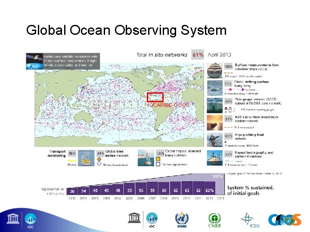Select the XBT sub-surface temperature section label

click(257, 119)
